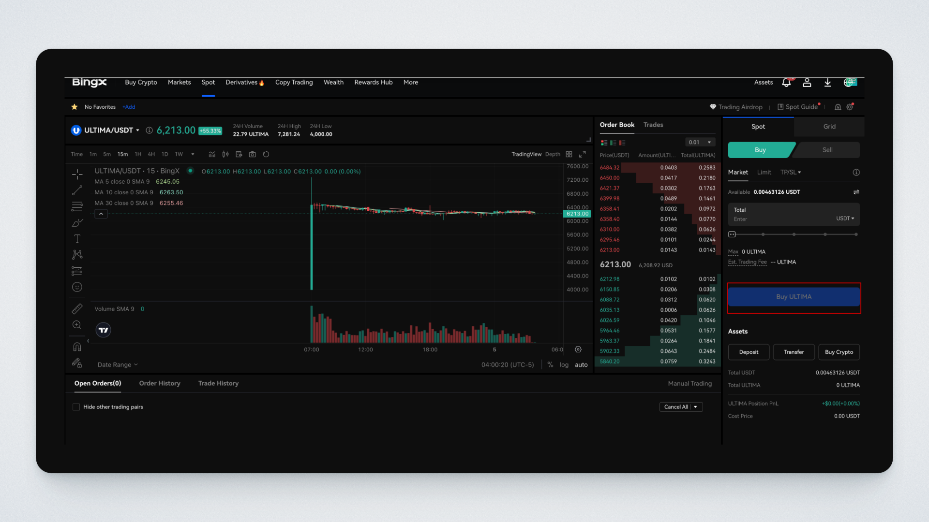Open the chart indicators icon
This screenshot has width=929, height=522.
212,154
